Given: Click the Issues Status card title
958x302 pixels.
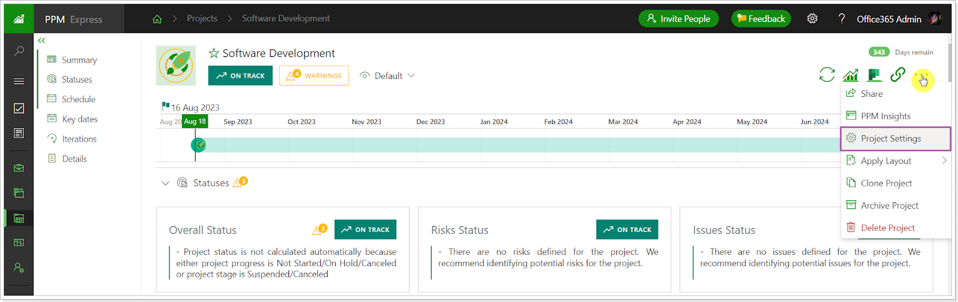Looking at the screenshot, I should [x=724, y=230].
